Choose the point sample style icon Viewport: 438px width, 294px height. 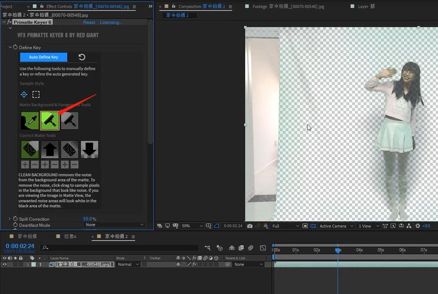coord(24,94)
